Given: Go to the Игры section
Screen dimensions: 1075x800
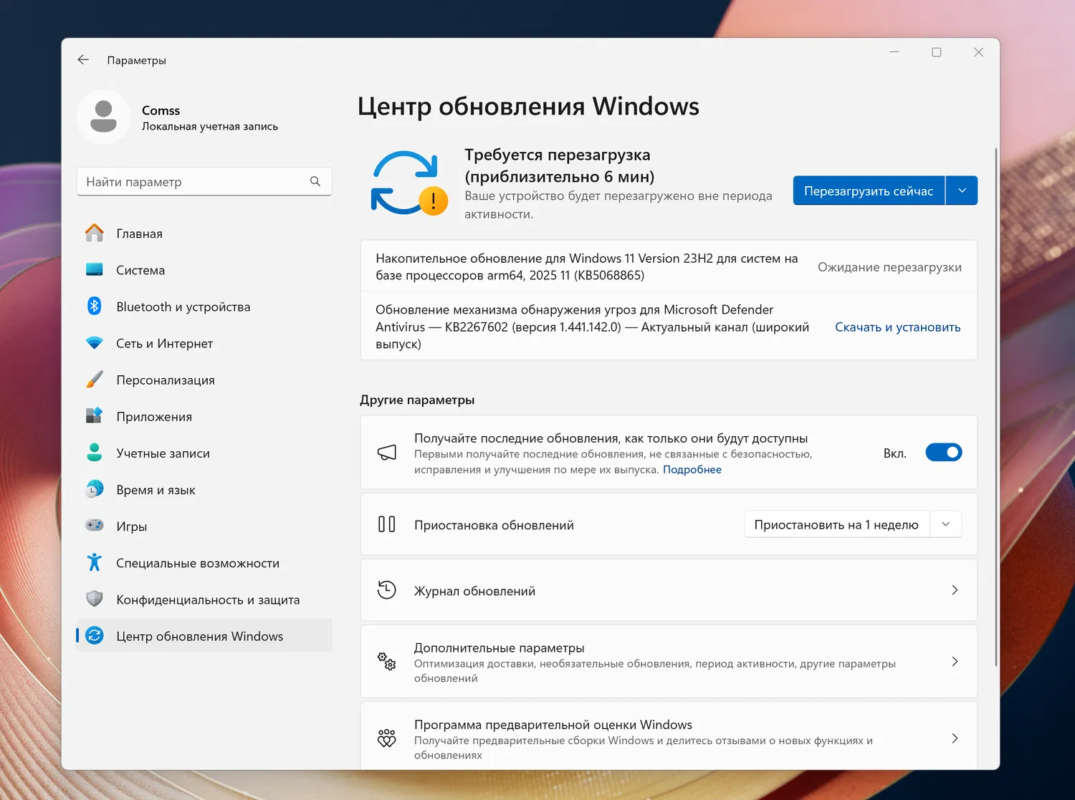Looking at the screenshot, I should coord(204,526).
